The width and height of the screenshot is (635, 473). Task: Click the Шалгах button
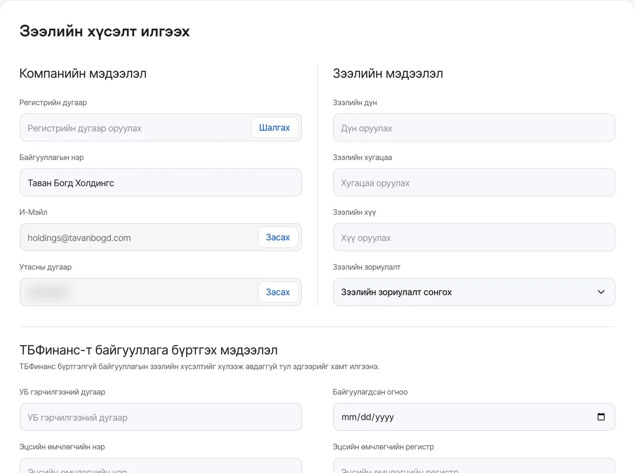(274, 128)
